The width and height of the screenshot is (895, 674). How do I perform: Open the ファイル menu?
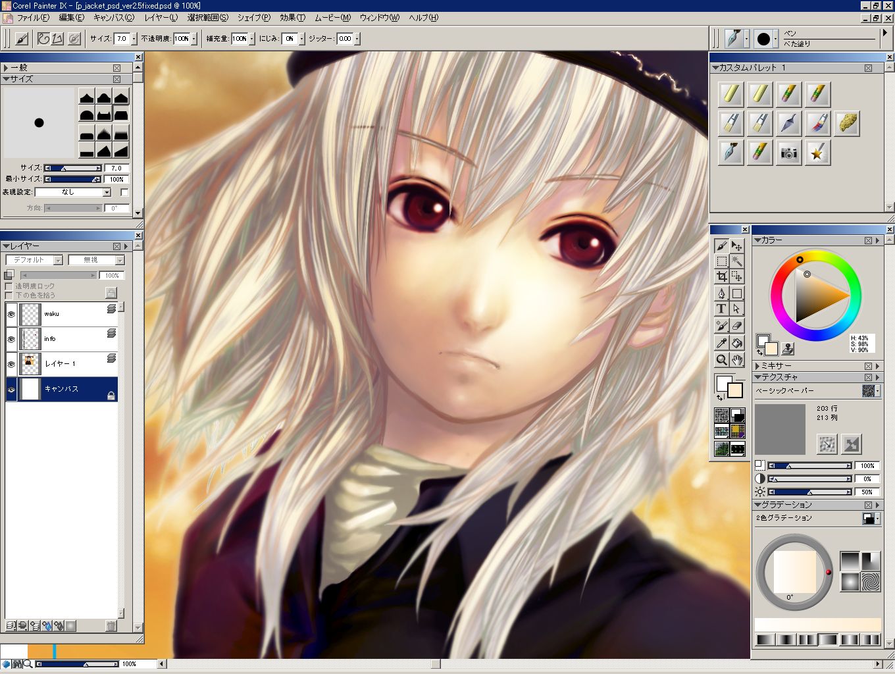[33, 18]
